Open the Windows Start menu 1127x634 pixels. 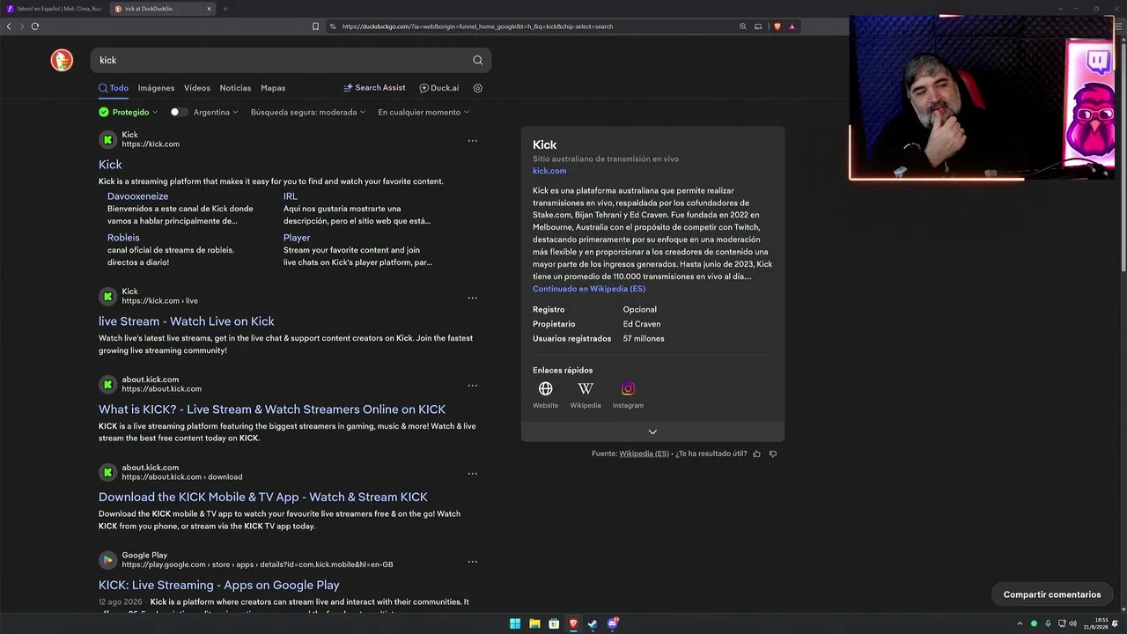pyautogui.click(x=515, y=623)
